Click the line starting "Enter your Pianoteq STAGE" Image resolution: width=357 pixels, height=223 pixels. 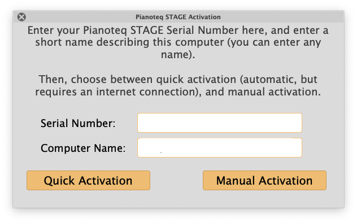[x=178, y=30]
